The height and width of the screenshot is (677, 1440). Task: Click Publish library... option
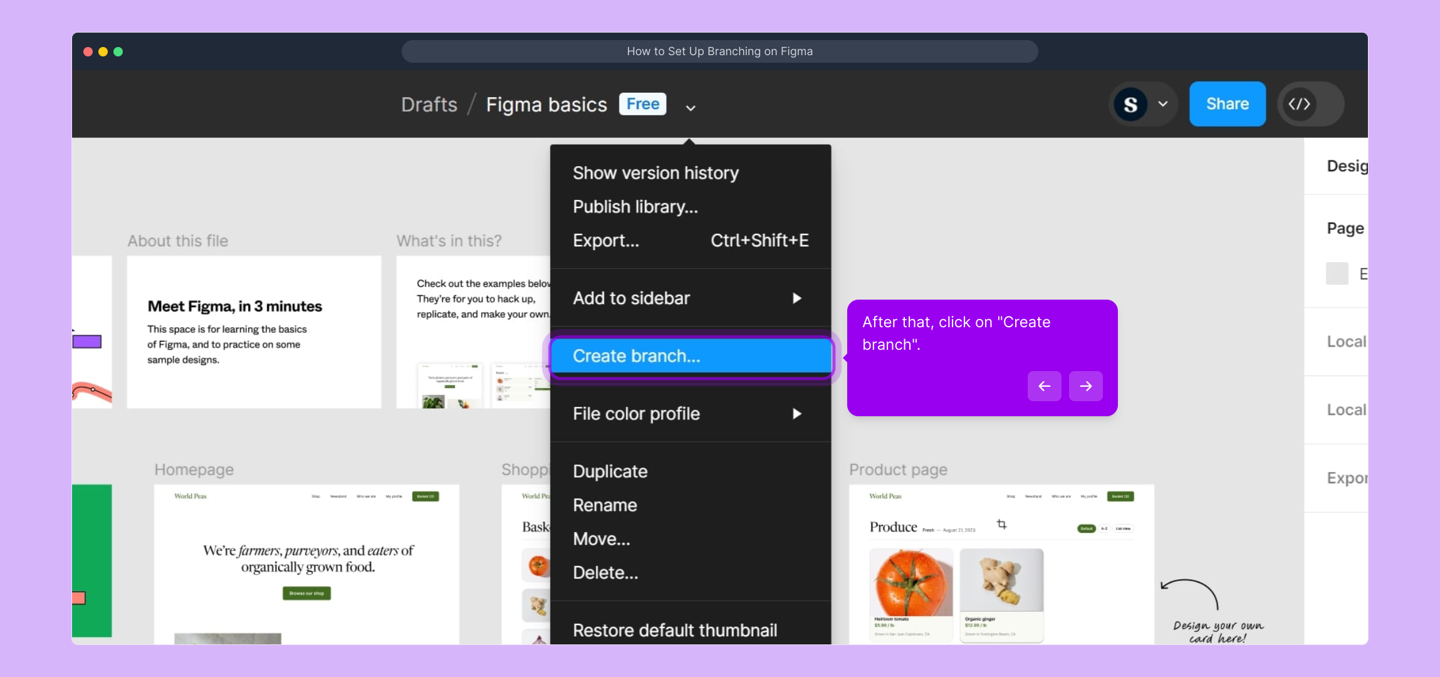(635, 207)
